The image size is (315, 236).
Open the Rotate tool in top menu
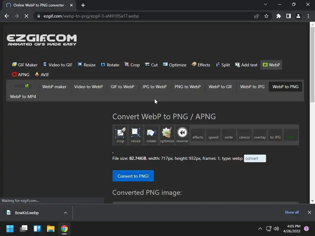tap(110, 65)
